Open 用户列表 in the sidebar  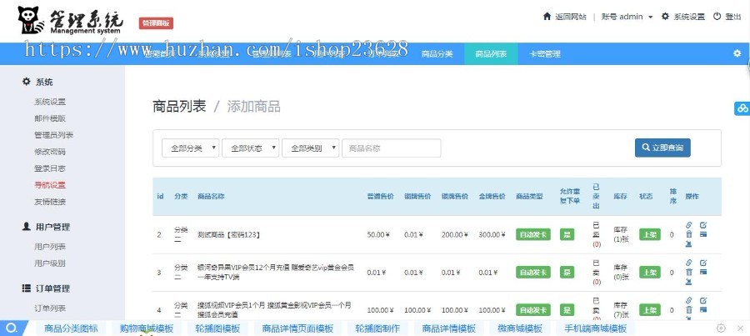pos(50,247)
